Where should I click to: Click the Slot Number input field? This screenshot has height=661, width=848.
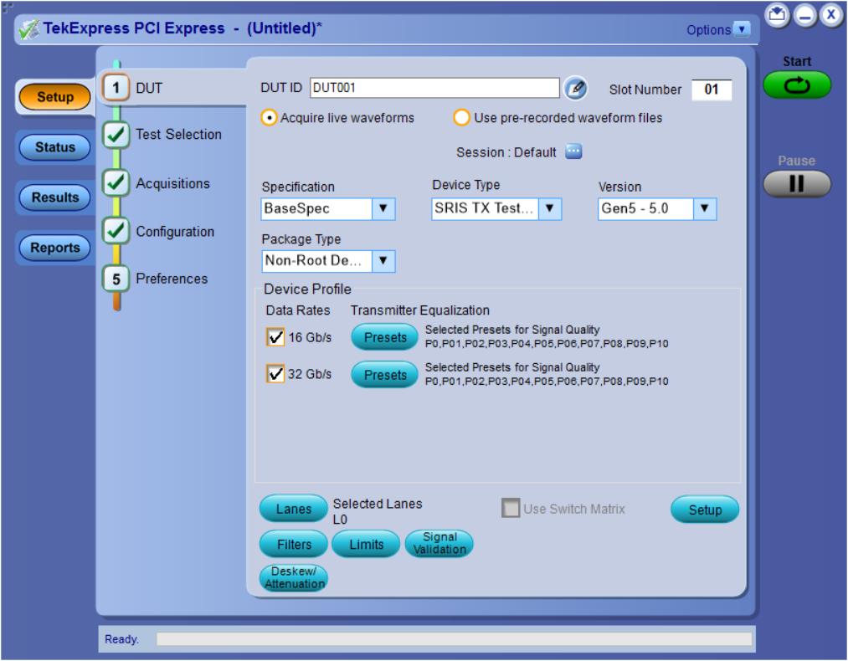click(712, 90)
